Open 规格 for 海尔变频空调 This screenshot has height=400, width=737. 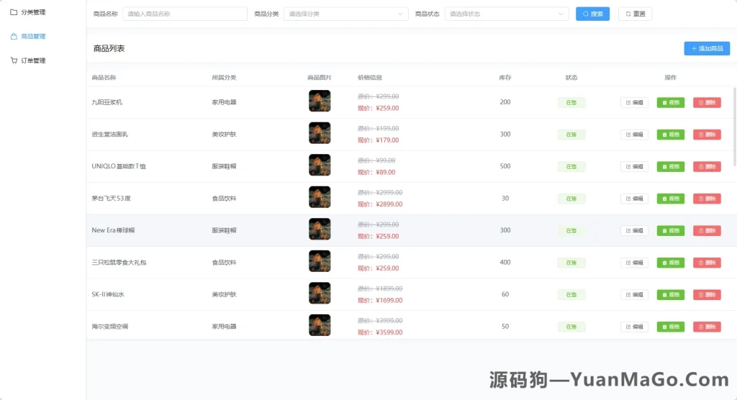click(x=671, y=327)
